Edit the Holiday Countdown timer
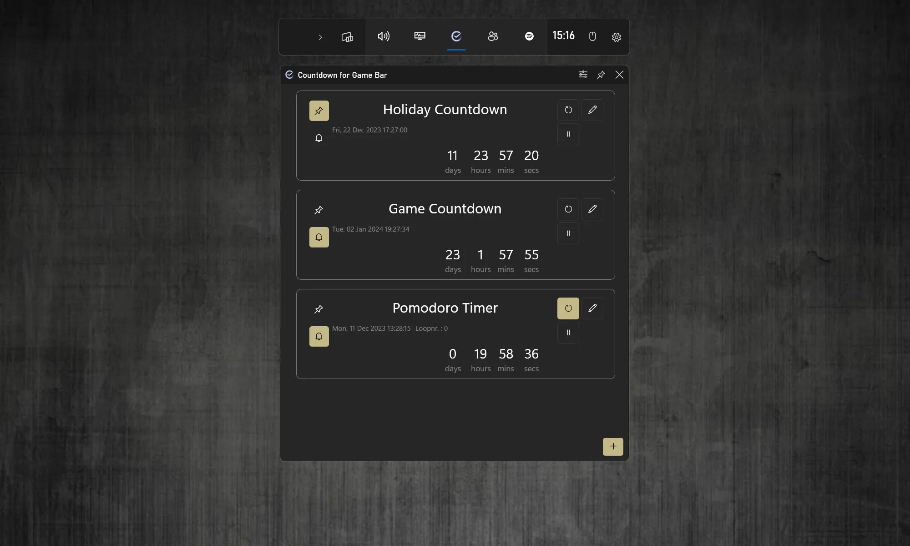This screenshot has width=910, height=546. tap(592, 110)
